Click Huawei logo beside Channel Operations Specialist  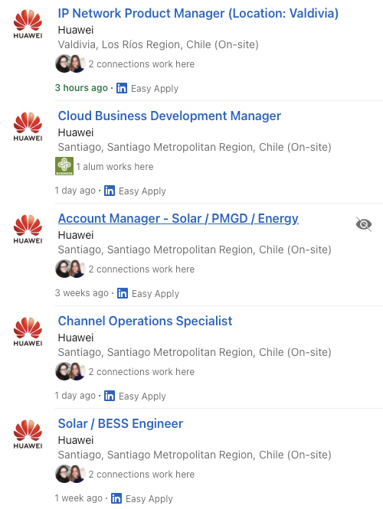tap(28, 332)
